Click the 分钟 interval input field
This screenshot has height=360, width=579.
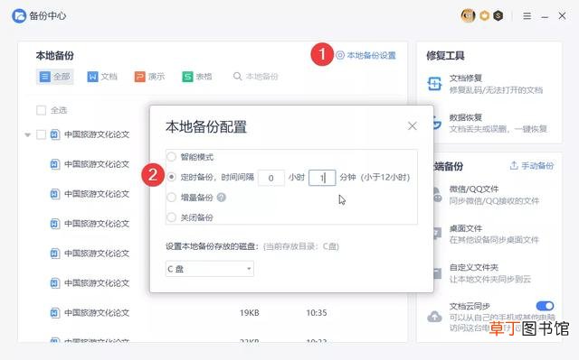tap(322, 178)
